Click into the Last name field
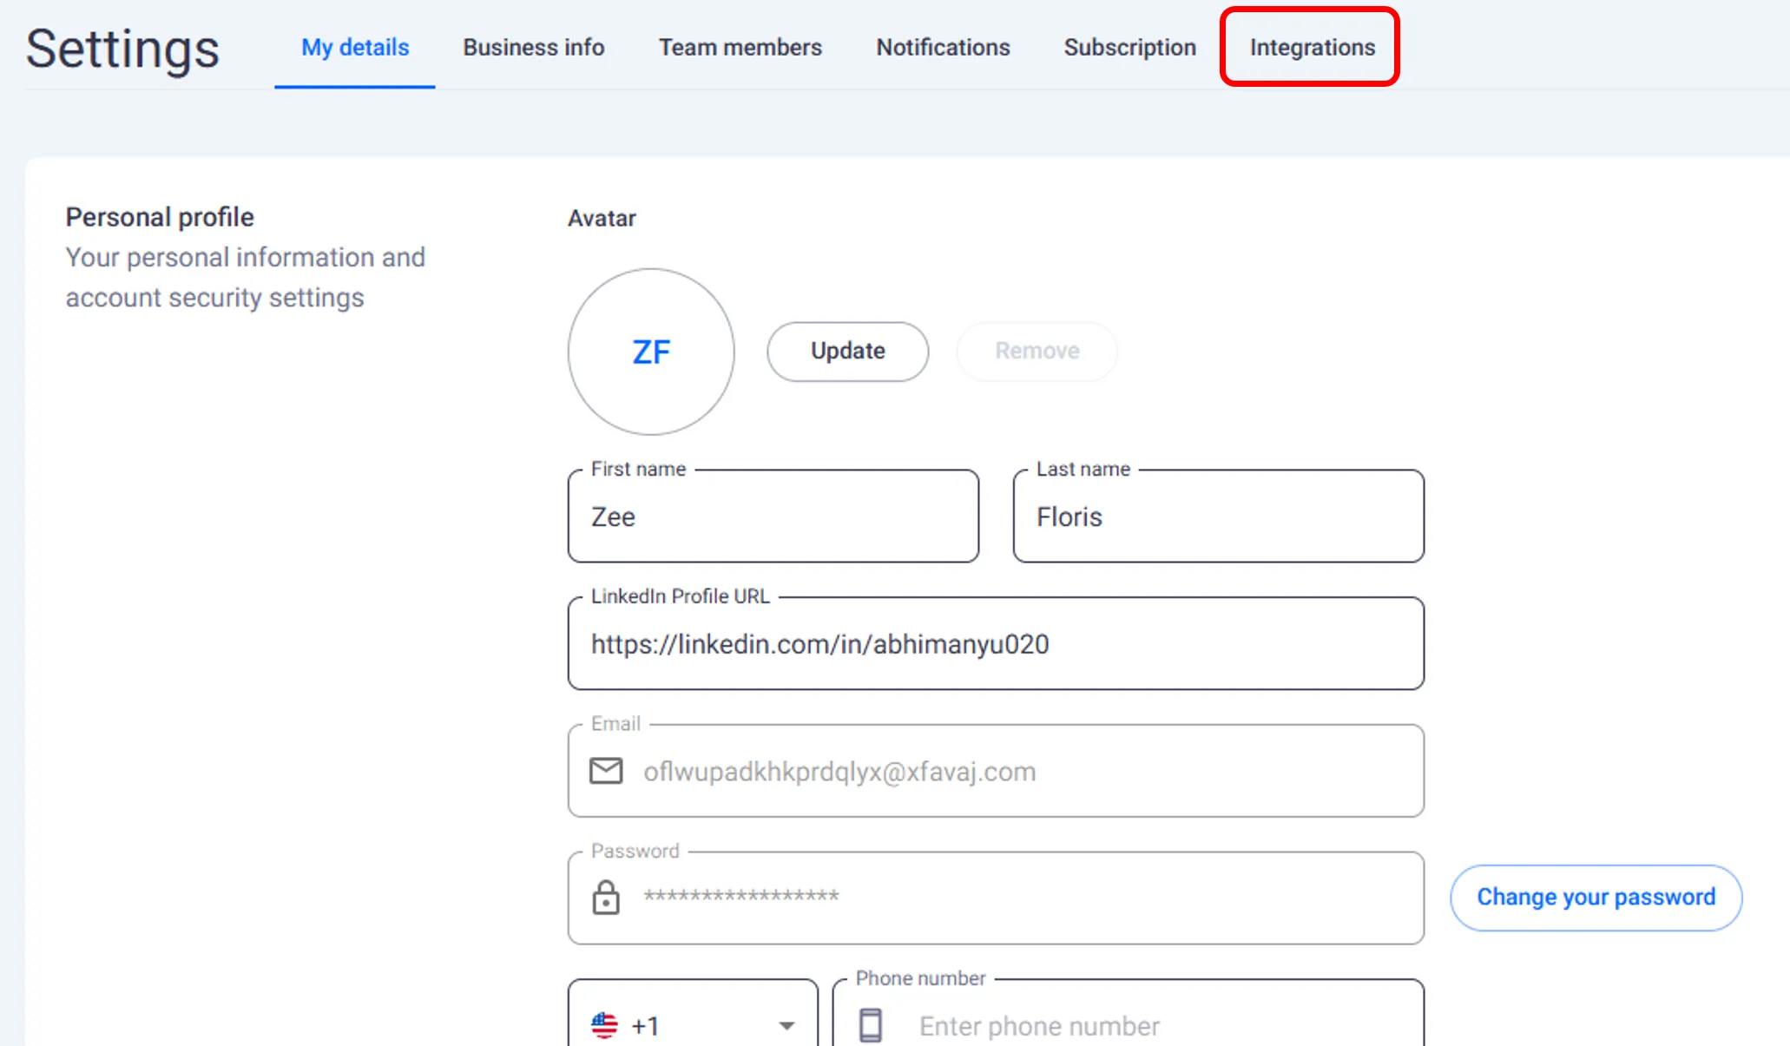The height and width of the screenshot is (1046, 1790). click(x=1217, y=516)
